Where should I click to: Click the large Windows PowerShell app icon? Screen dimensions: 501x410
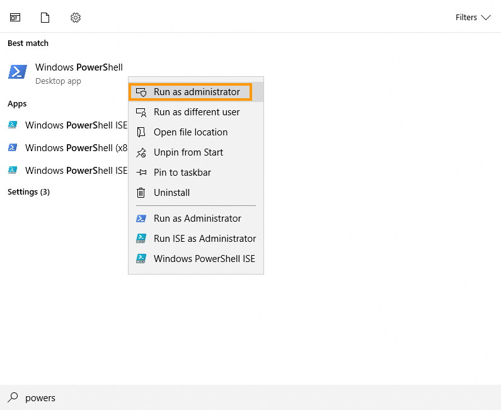point(18,72)
